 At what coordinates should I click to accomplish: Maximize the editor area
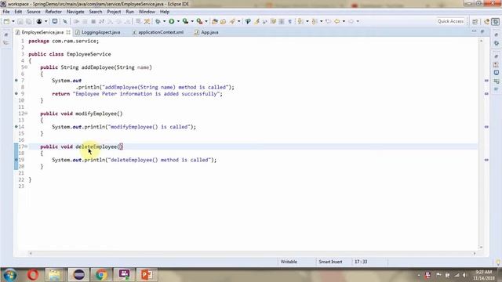(x=482, y=31)
